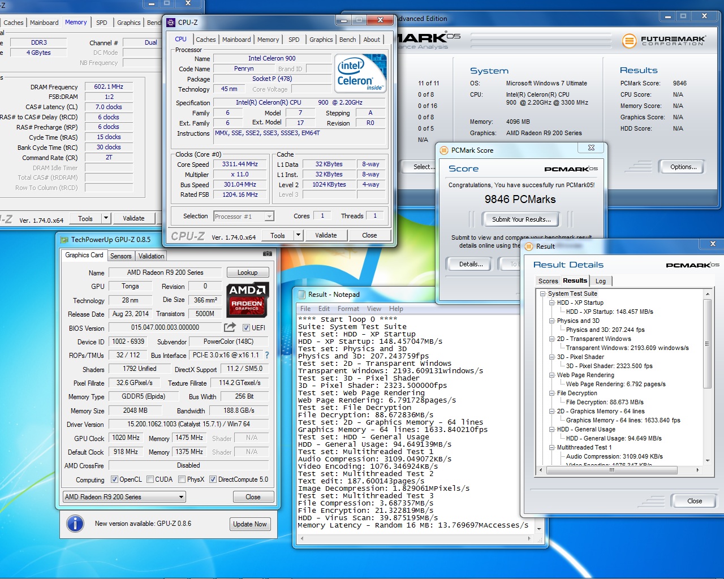Open the Format menu in Notepad
This screenshot has width=724, height=579.
pyautogui.click(x=348, y=309)
